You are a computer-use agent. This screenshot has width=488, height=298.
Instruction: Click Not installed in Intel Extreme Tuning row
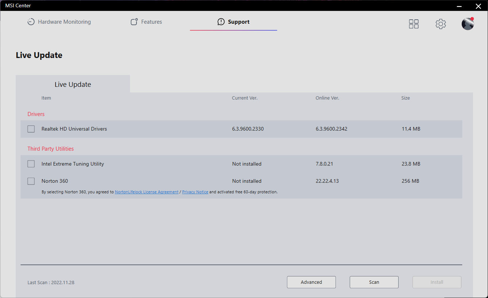247,164
